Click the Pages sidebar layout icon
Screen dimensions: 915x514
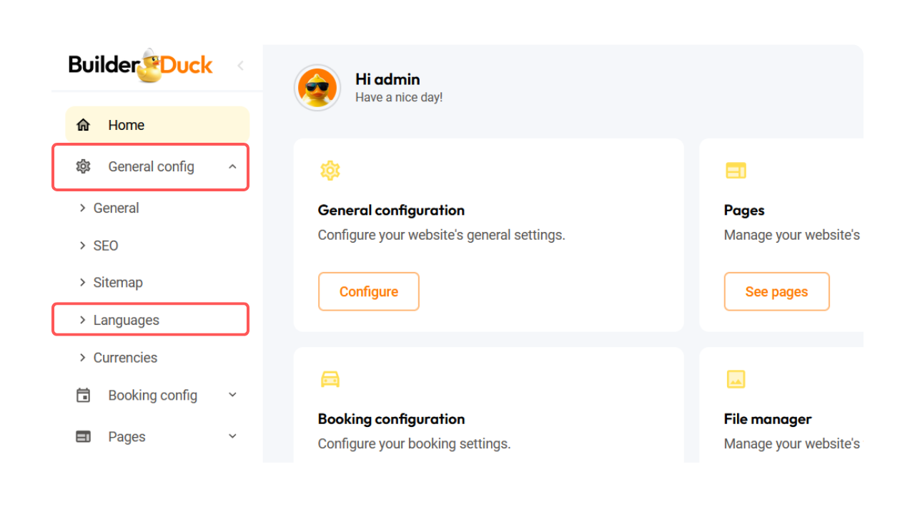coord(84,437)
